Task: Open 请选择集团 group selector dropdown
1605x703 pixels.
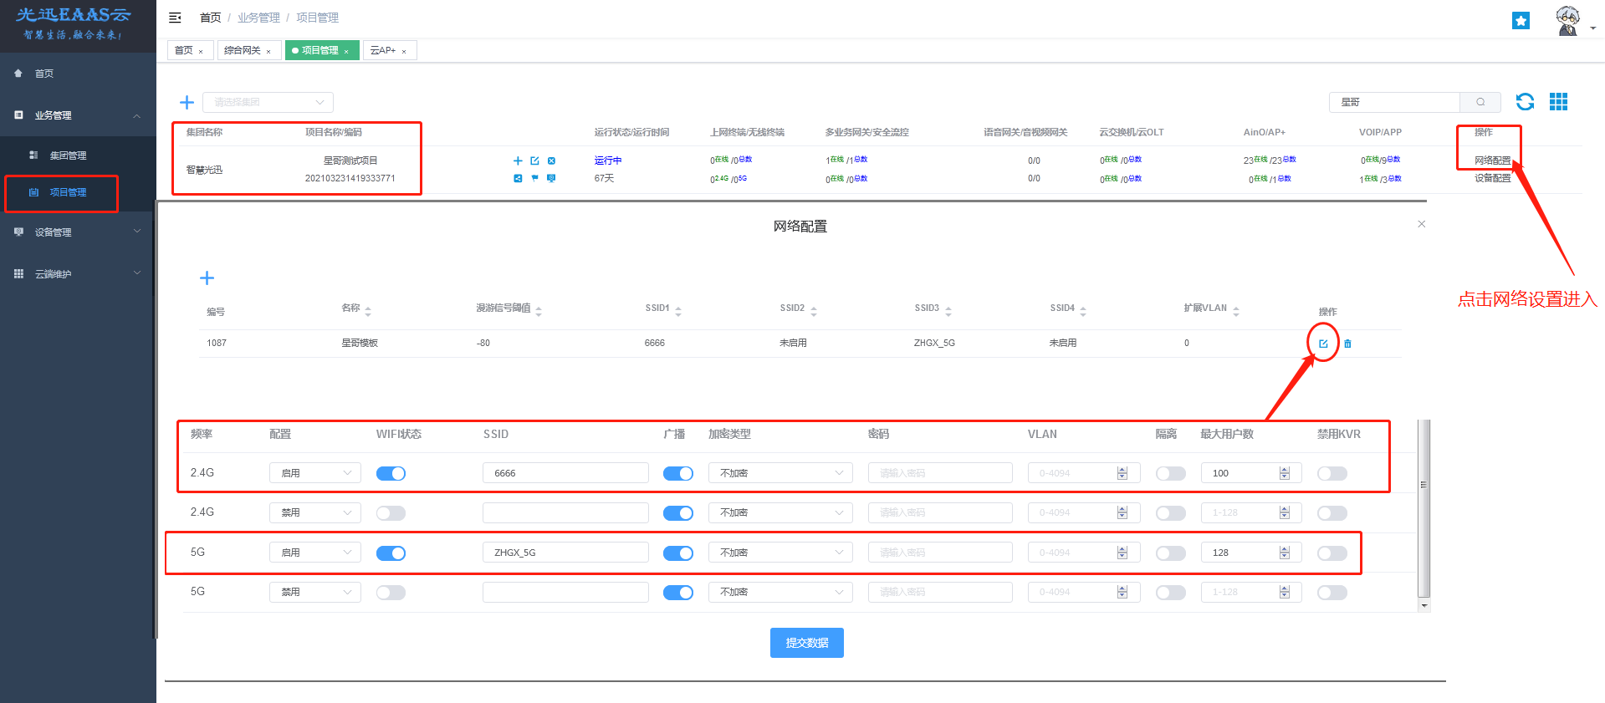Action: 268,102
